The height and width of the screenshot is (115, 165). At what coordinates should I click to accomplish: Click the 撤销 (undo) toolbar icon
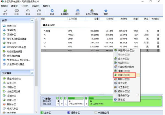28,12
